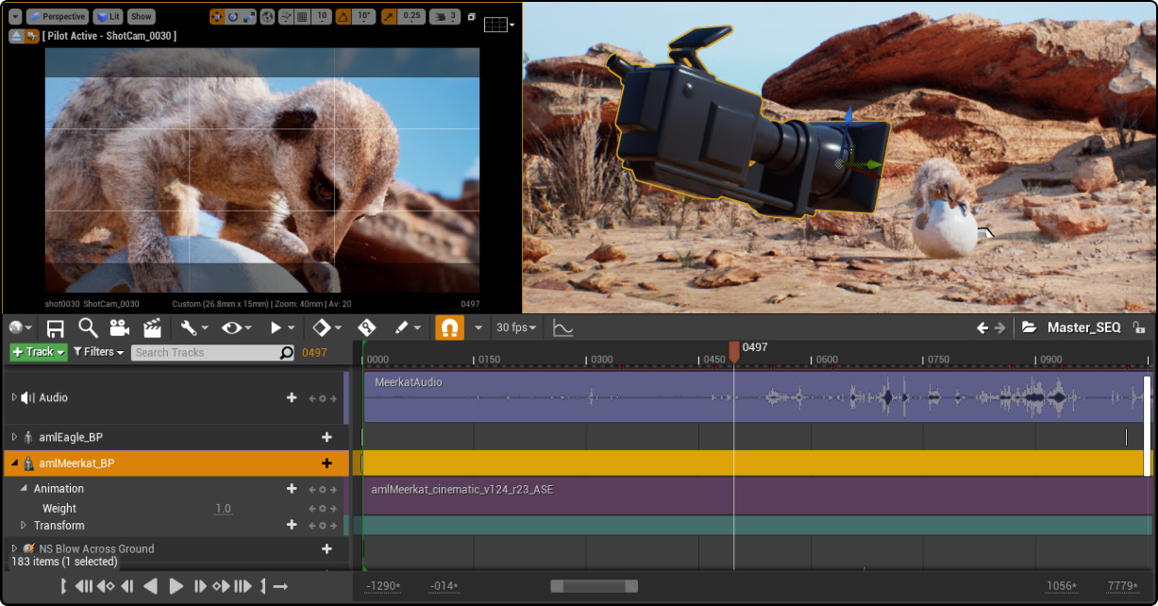Viewport: 1158px width, 606px height.
Task: Toggle the Master_SEQ lock icon
Action: [x=1138, y=328]
